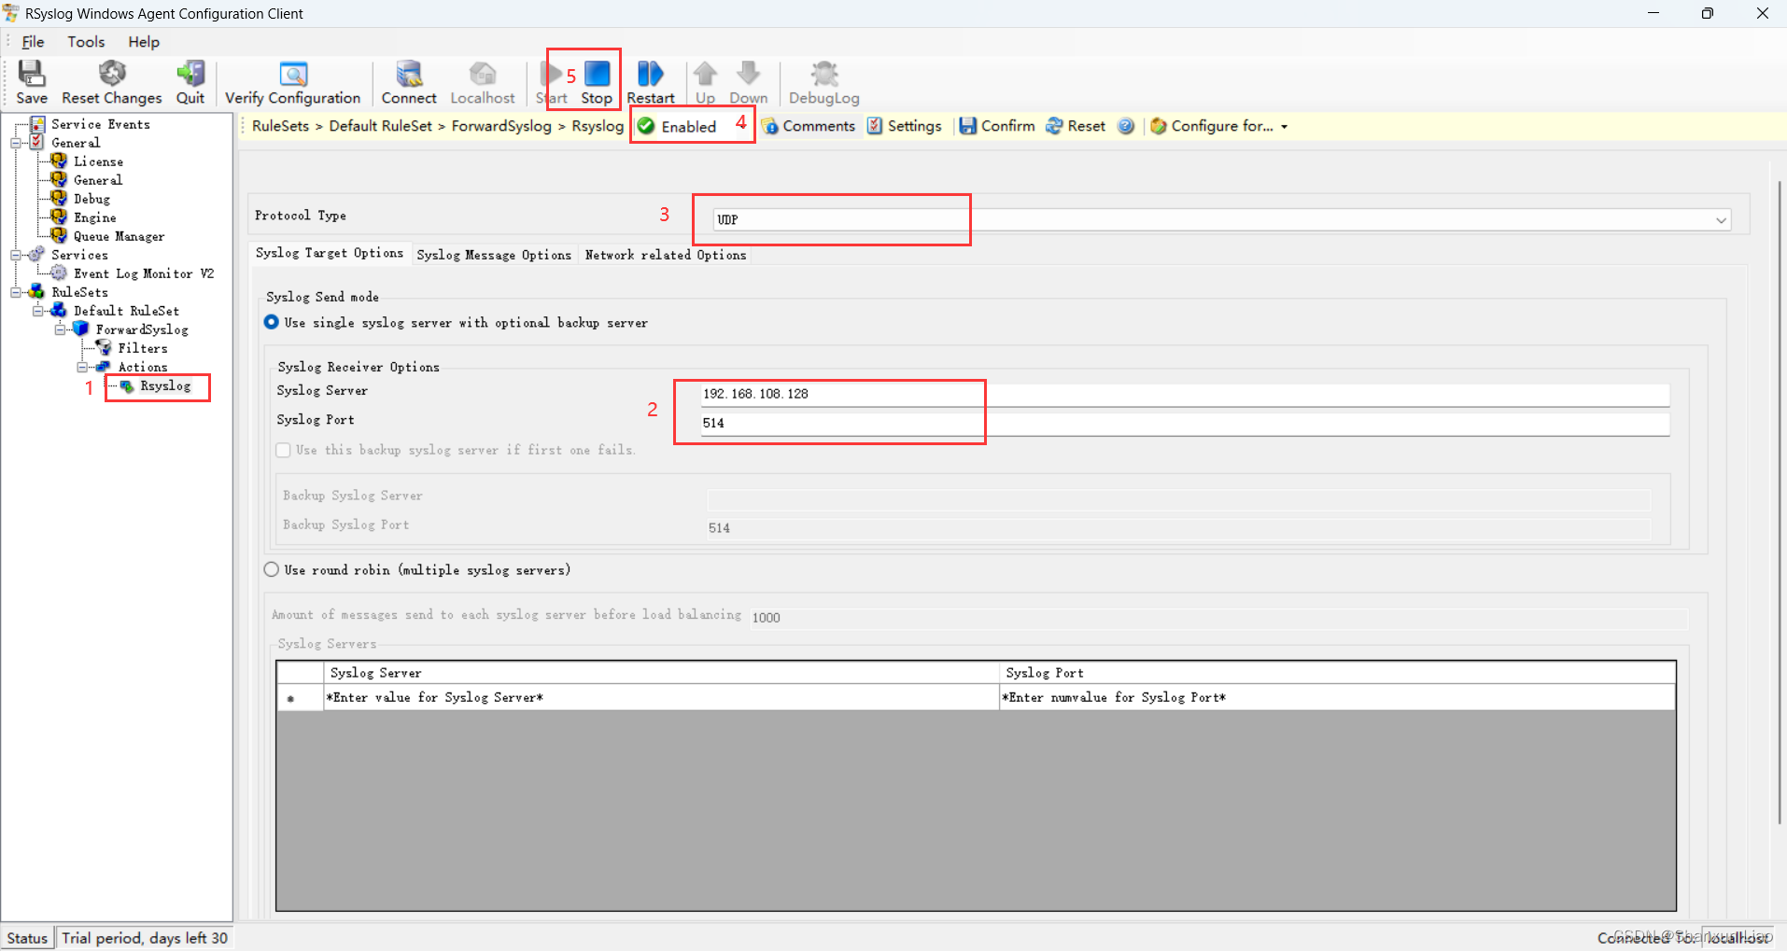Select the Reset Changes toolbar icon
This screenshot has height=951, width=1787.
[111, 81]
